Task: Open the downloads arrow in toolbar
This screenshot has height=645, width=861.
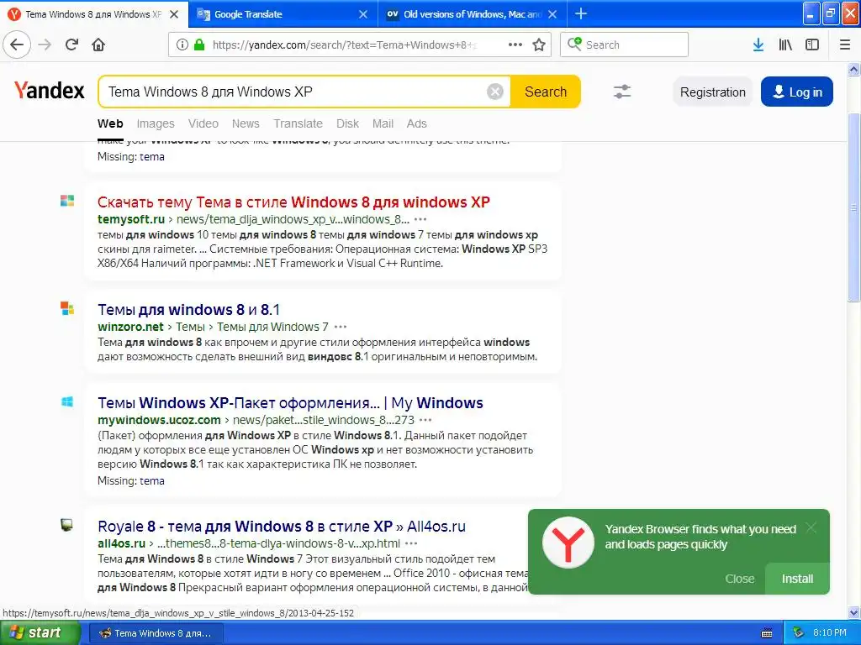Action: (x=758, y=45)
